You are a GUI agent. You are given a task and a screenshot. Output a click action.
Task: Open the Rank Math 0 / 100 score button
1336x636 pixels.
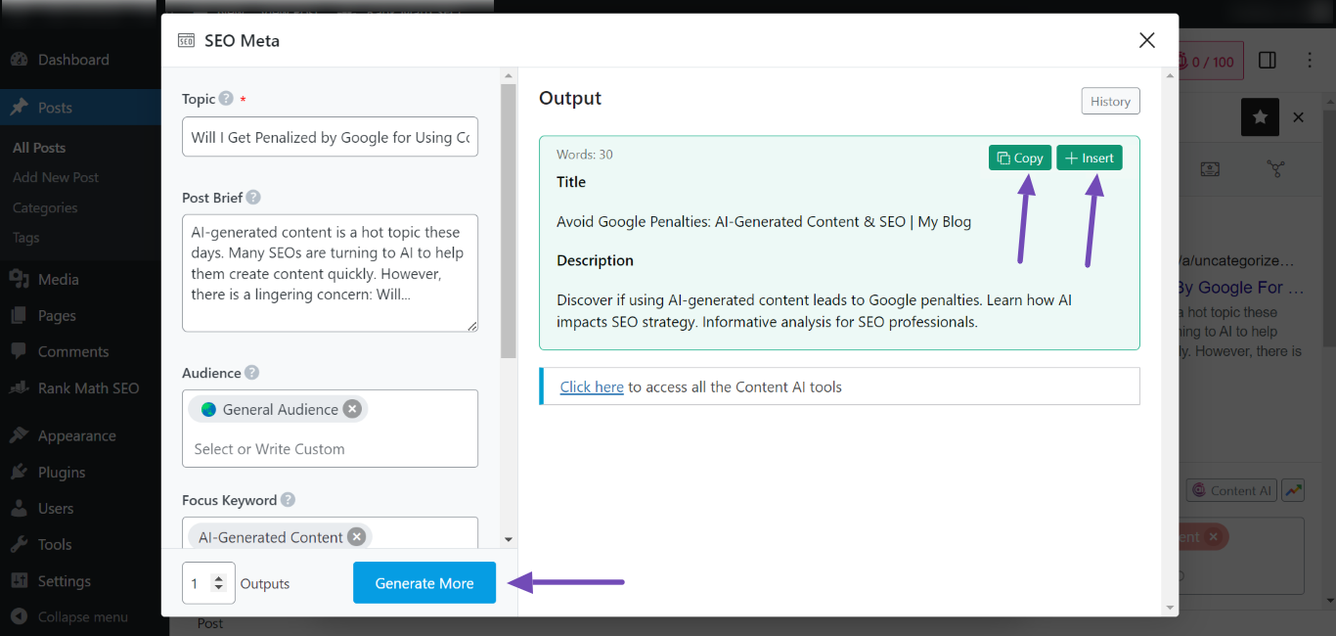tap(1211, 61)
